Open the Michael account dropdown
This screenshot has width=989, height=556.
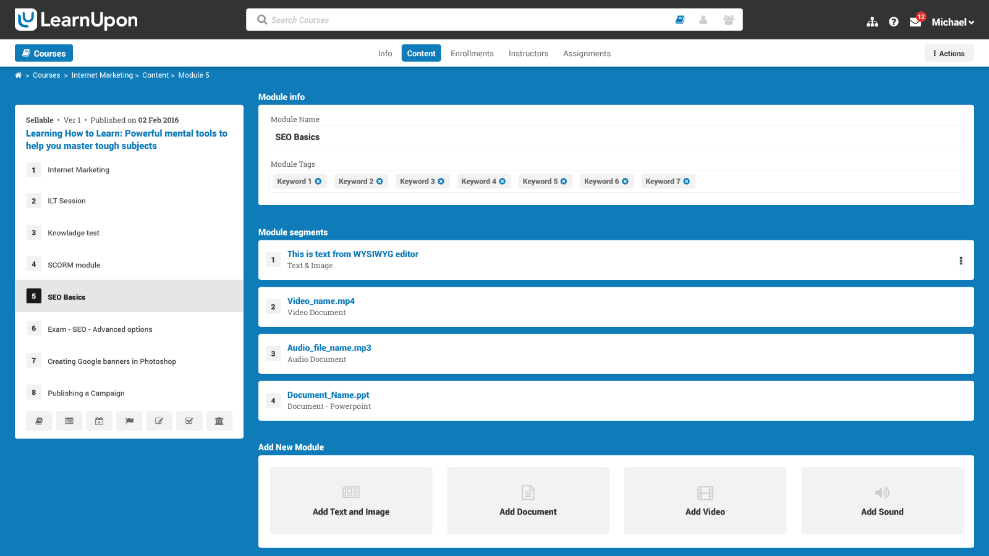pyautogui.click(x=953, y=22)
